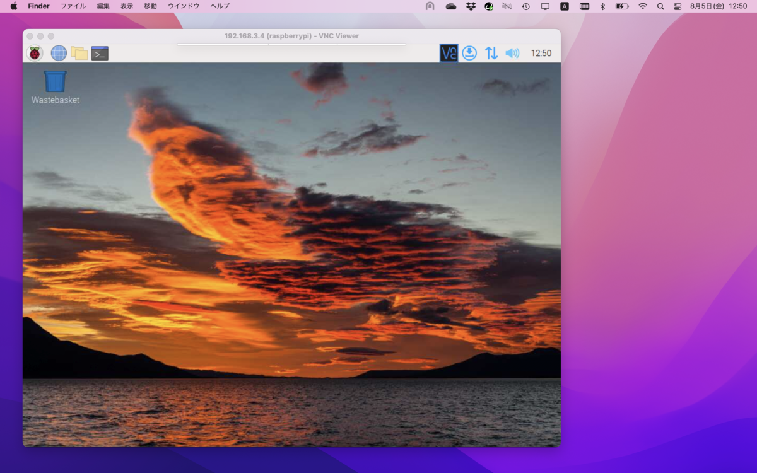The width and height of the screenshot is (757, 473).
Task: Open the screen mirroring display icon
Action: pos(545,6)
